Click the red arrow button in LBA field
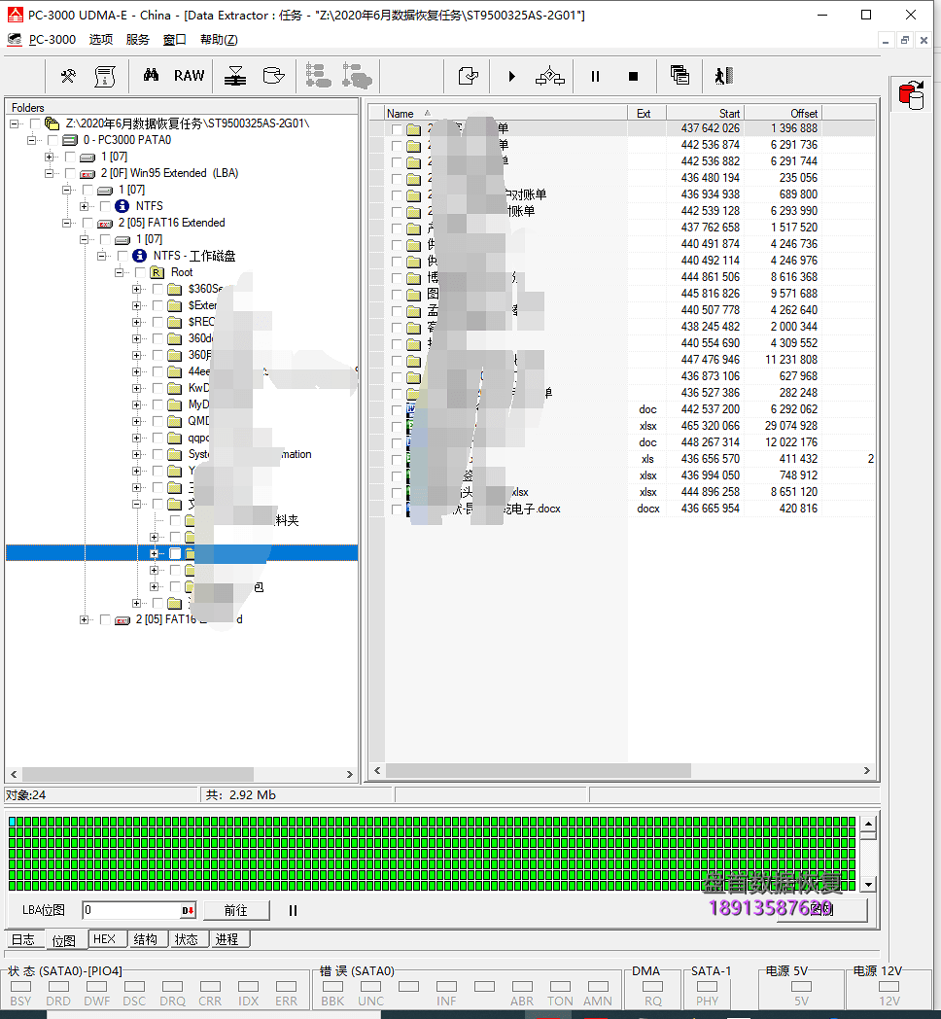This screenshot has height=1019, width=941. tap(188, 910)
